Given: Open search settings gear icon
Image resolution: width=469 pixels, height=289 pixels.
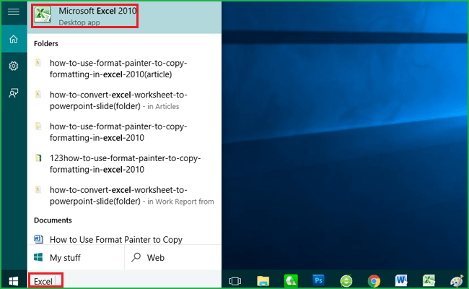Looking at the screenshot, I should [x=13, y=66].
